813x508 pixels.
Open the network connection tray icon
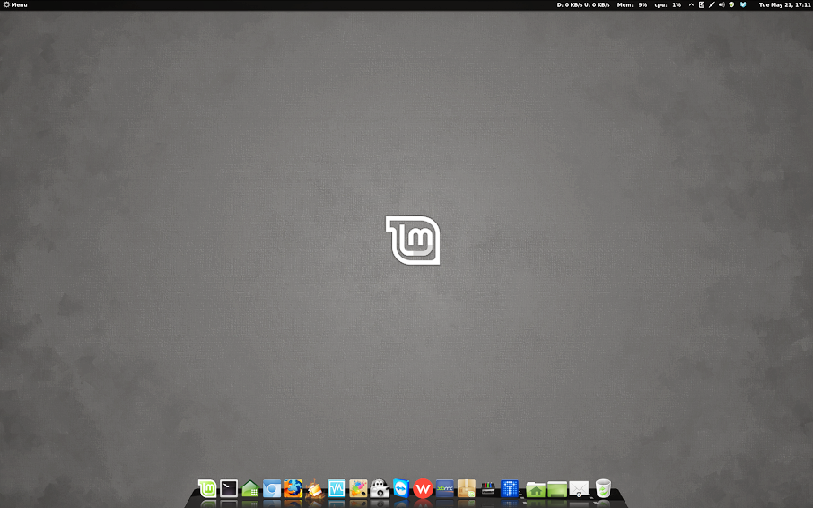point(712,4)
